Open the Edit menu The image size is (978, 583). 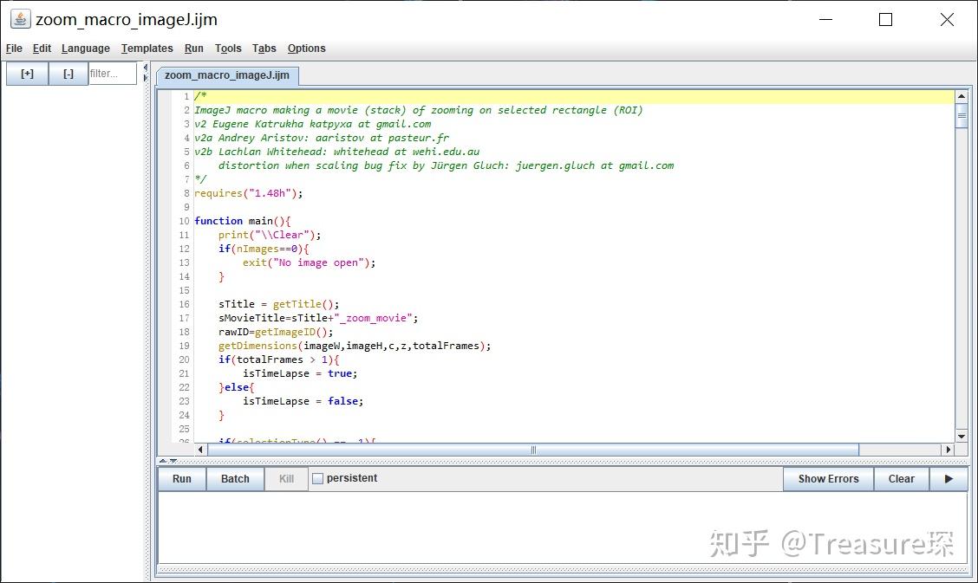click(42, 49)
